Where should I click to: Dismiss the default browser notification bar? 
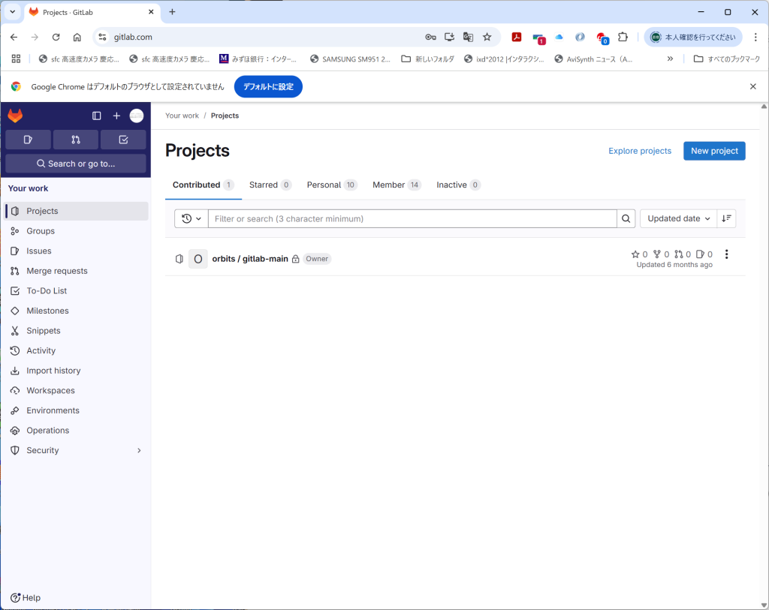[752, 87]
